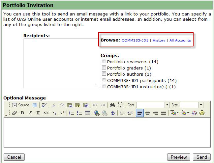Click the Templates icon next to Source

point(35,105)
